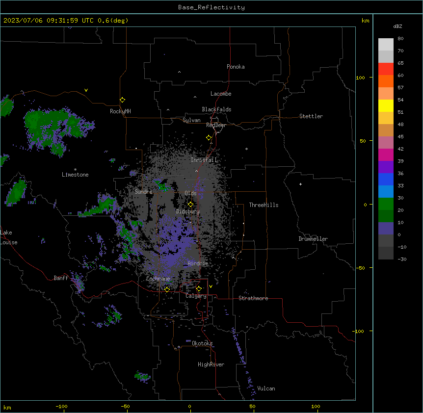Click the Airdrie label
The image size is (423, 413).
(x=198, y=263)
